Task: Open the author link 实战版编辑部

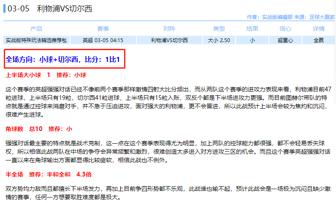Action: tap(277, 17)
